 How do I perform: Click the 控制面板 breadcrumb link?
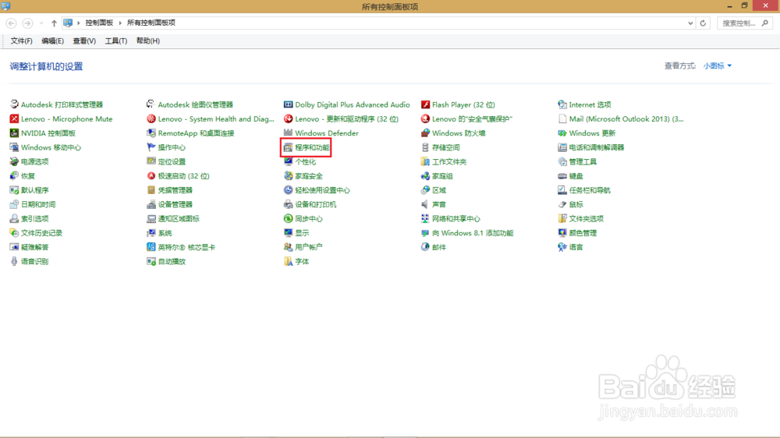tap(99, 23)
